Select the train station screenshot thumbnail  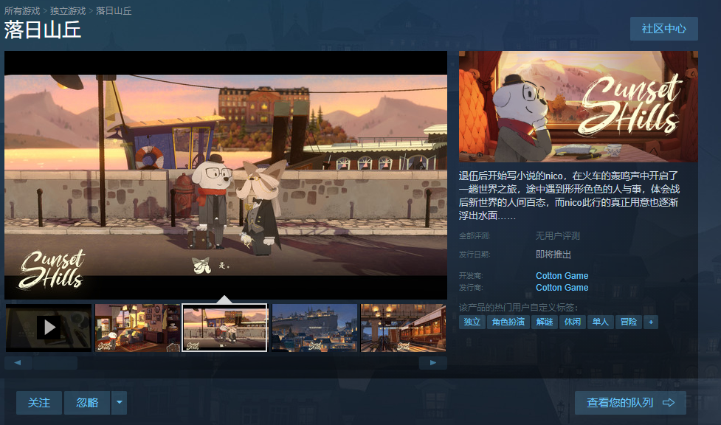coord(403,328)
